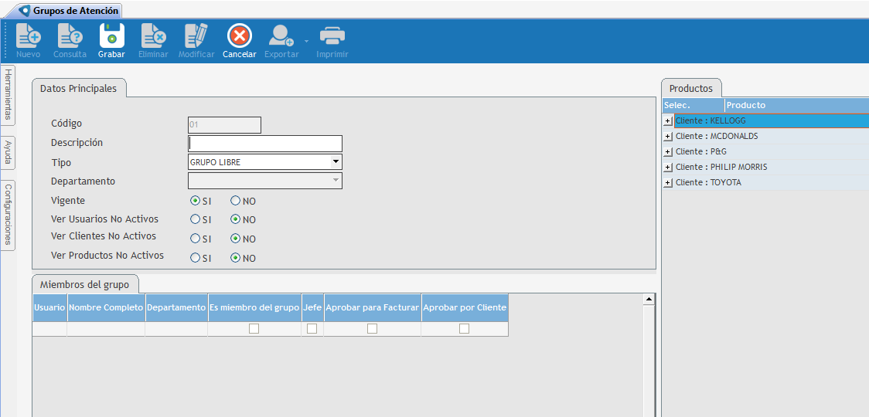Check the Jefe checkbox in members grid

pos(312,329)
